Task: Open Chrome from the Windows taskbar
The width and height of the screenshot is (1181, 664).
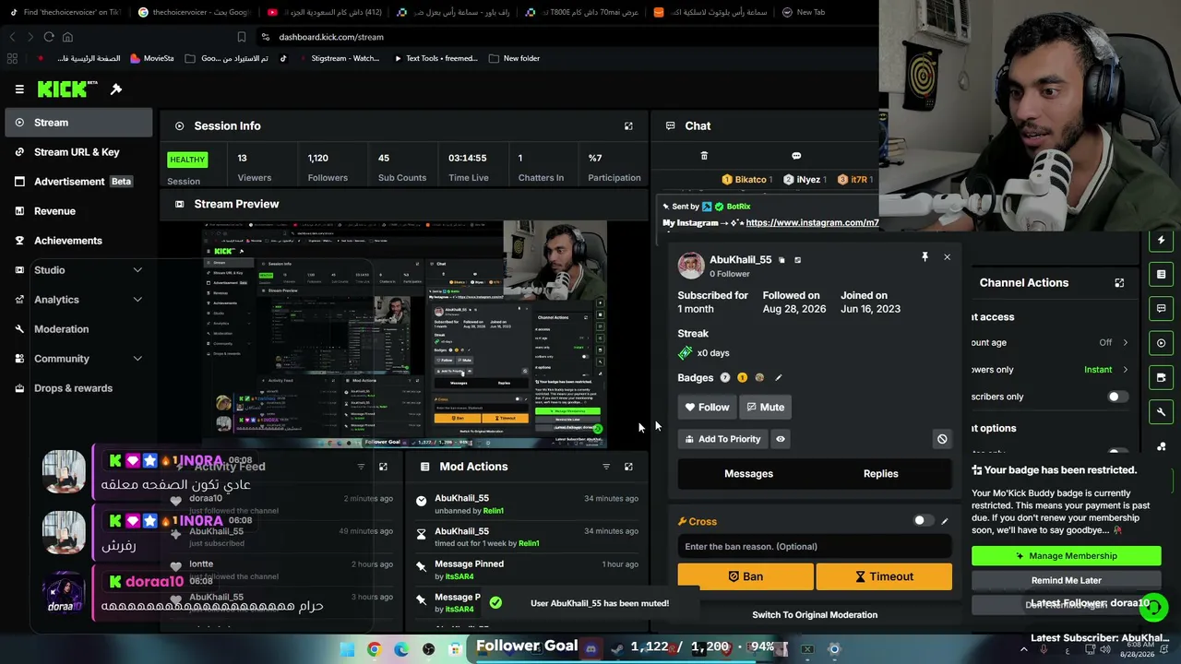Action: [x=374, y=649]
